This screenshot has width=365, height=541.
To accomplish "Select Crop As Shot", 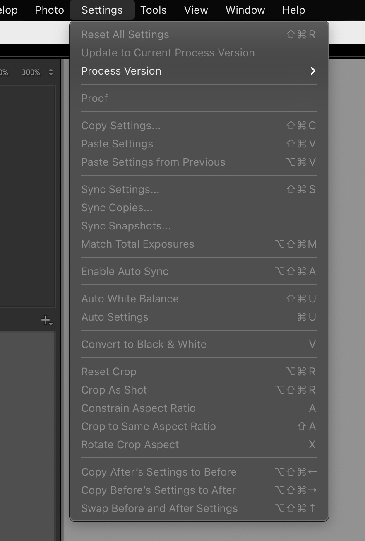I will pos(114,390).
